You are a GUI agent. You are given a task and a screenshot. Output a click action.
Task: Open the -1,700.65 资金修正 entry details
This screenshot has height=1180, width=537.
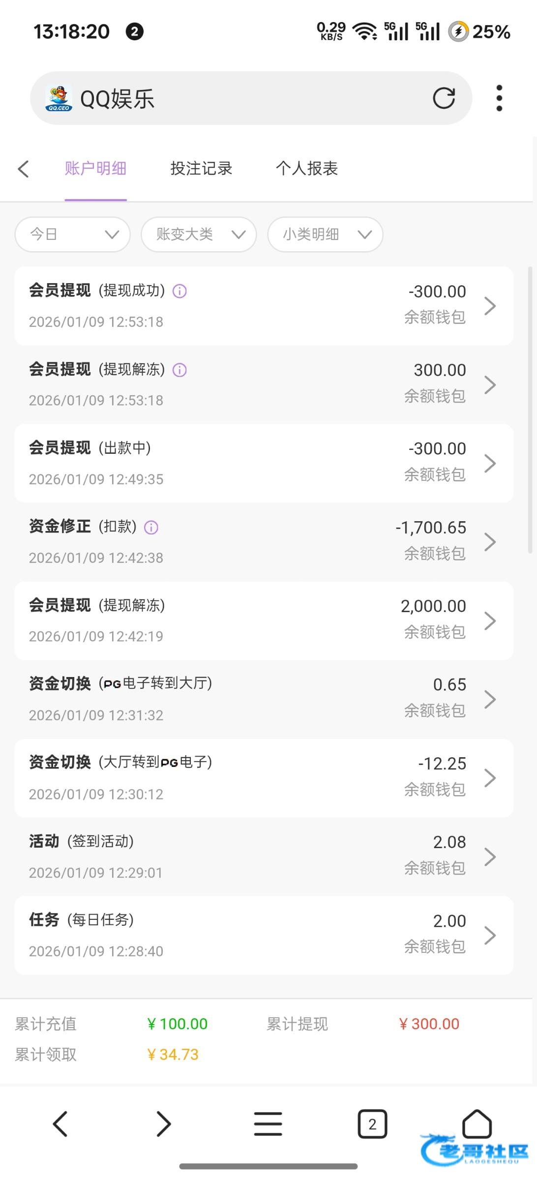click(264, 542)
